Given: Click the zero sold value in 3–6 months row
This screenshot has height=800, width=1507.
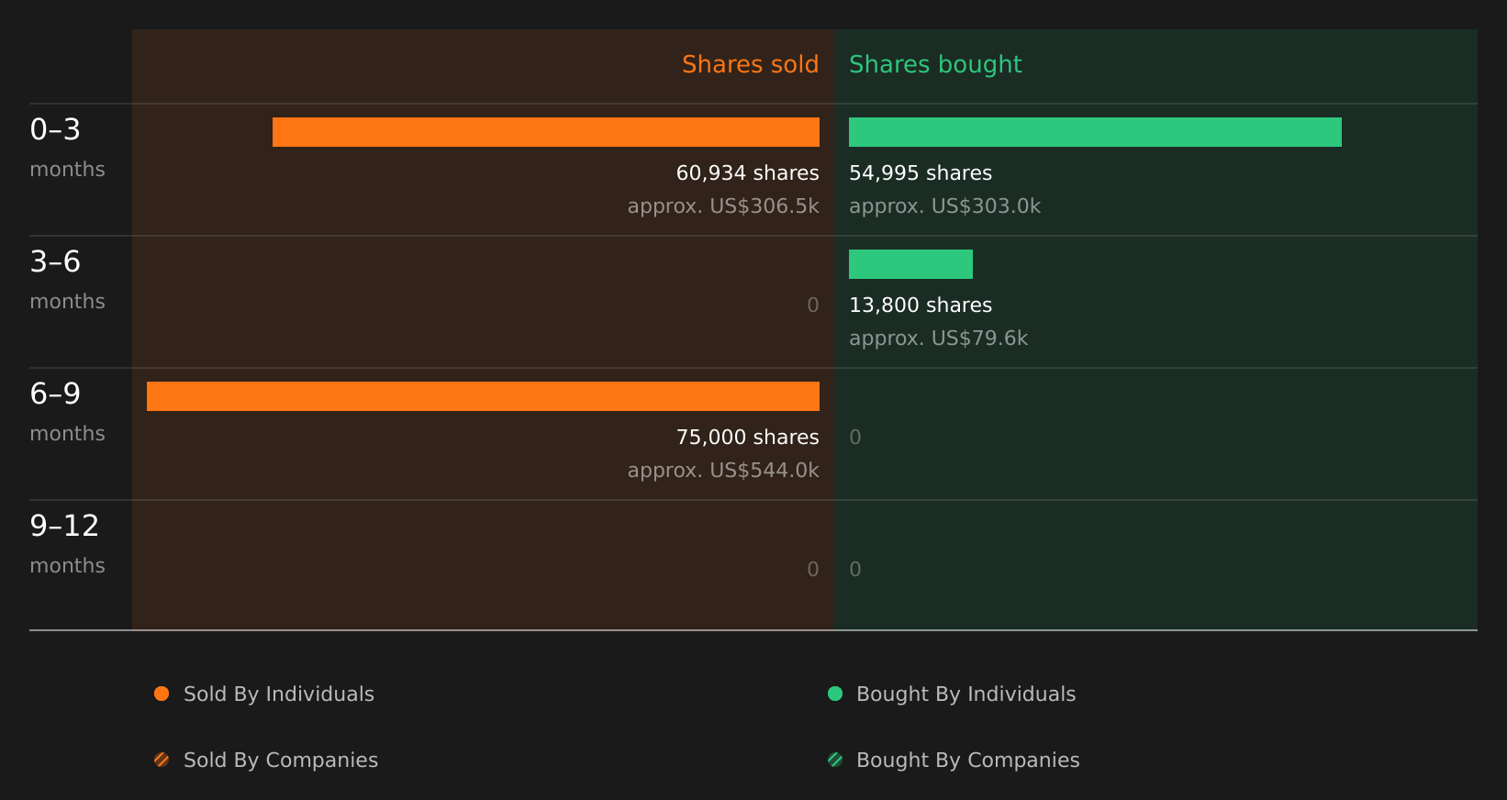Looking at the screenshot, I should click(813, 306).
